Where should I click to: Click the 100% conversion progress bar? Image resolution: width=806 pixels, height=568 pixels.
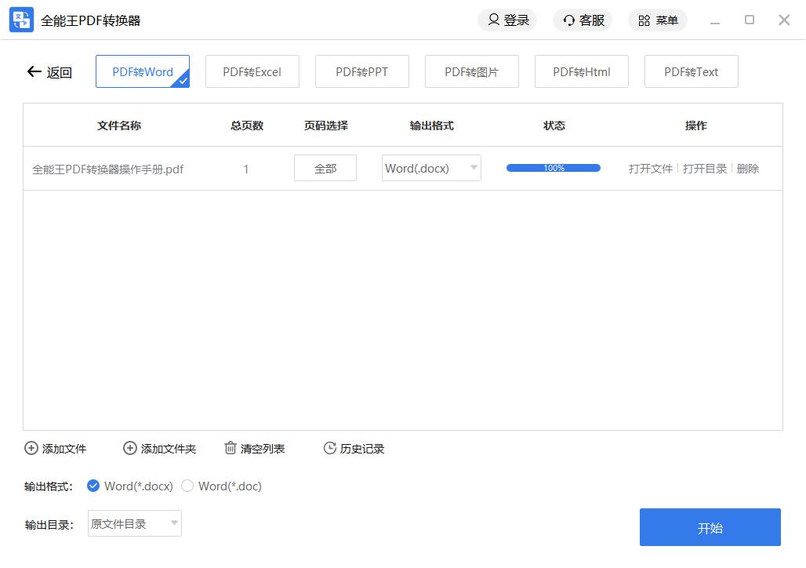[553, 168]
